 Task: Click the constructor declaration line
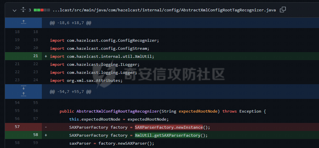coord(163,111)
